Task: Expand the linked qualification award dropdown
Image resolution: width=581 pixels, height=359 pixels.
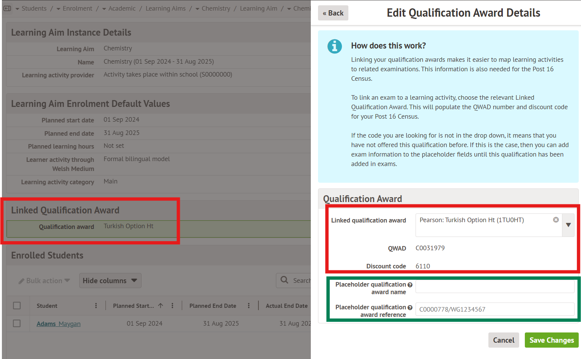Action: click(x=568, y=225)
